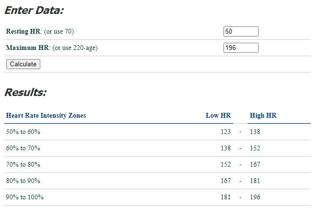Click the High HR column header
The image size is (318, 208).
(263, 115)
